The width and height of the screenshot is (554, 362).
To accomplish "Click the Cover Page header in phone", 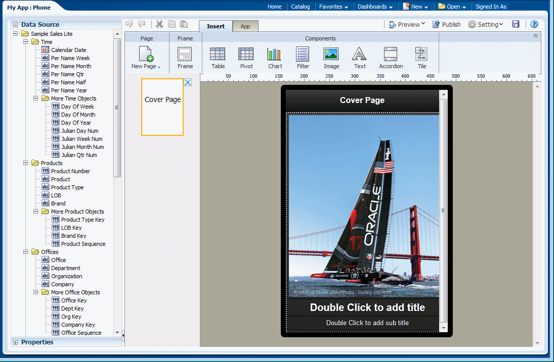I will coord(362,100).
